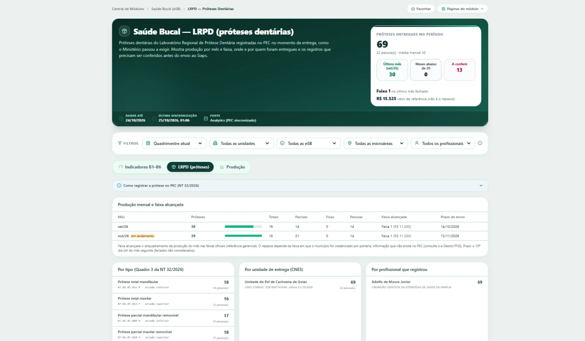Click the out/26 progress bar
Viewport: 585px width, 341px height.
(243, 236)
